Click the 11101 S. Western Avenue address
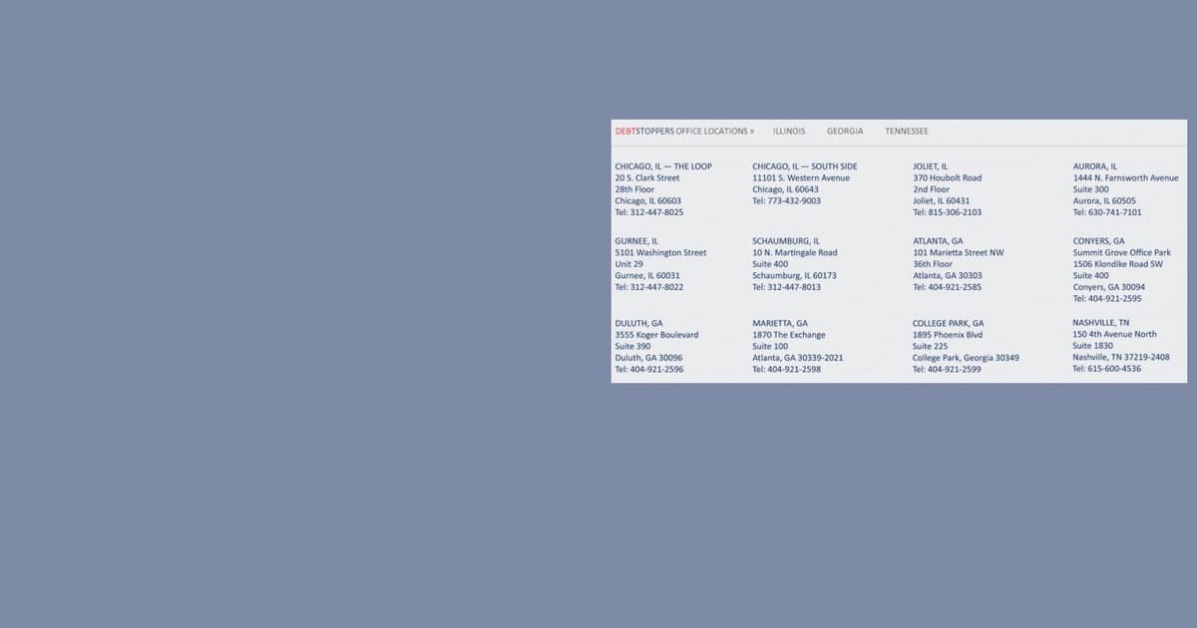The image size is (1197, 628). (801, 178)
